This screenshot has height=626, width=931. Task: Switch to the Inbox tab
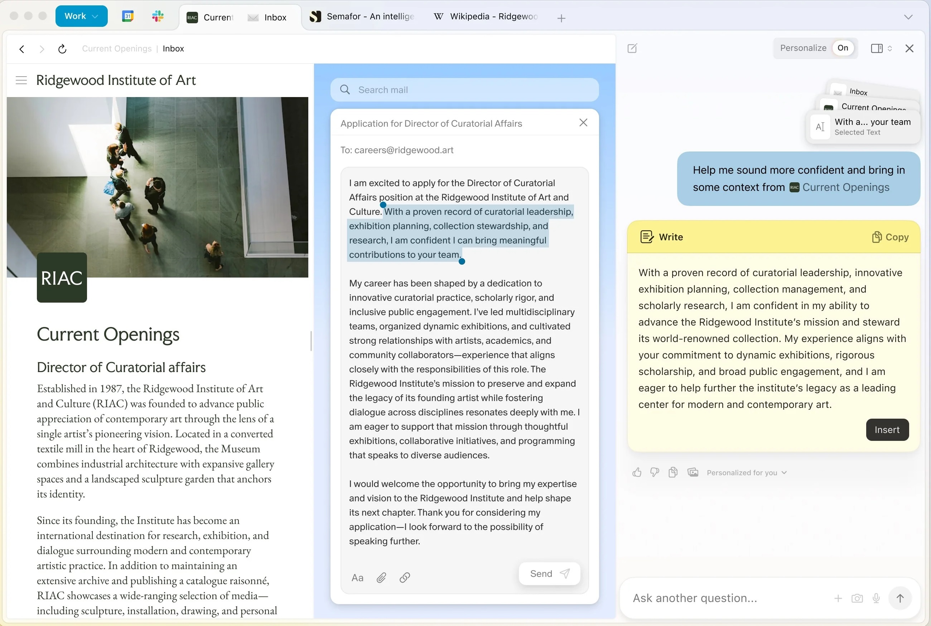tap(267, 17)
